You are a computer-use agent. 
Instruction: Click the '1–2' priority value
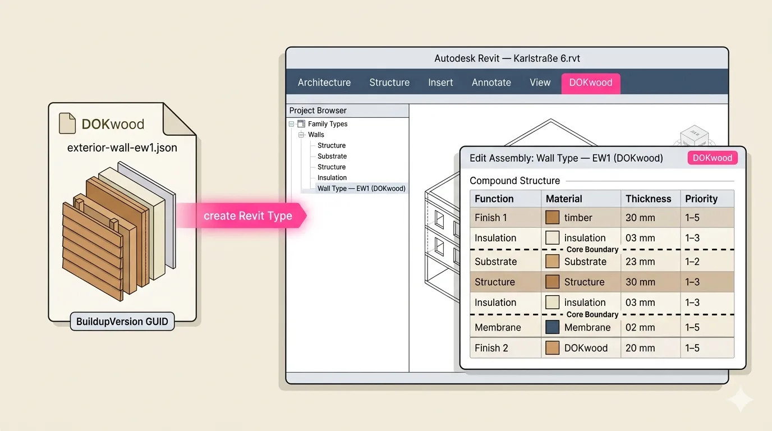point(692,262)
